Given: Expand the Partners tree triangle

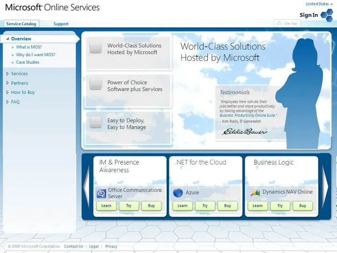Looking at the screenshot, I should [x=7, y=83].
